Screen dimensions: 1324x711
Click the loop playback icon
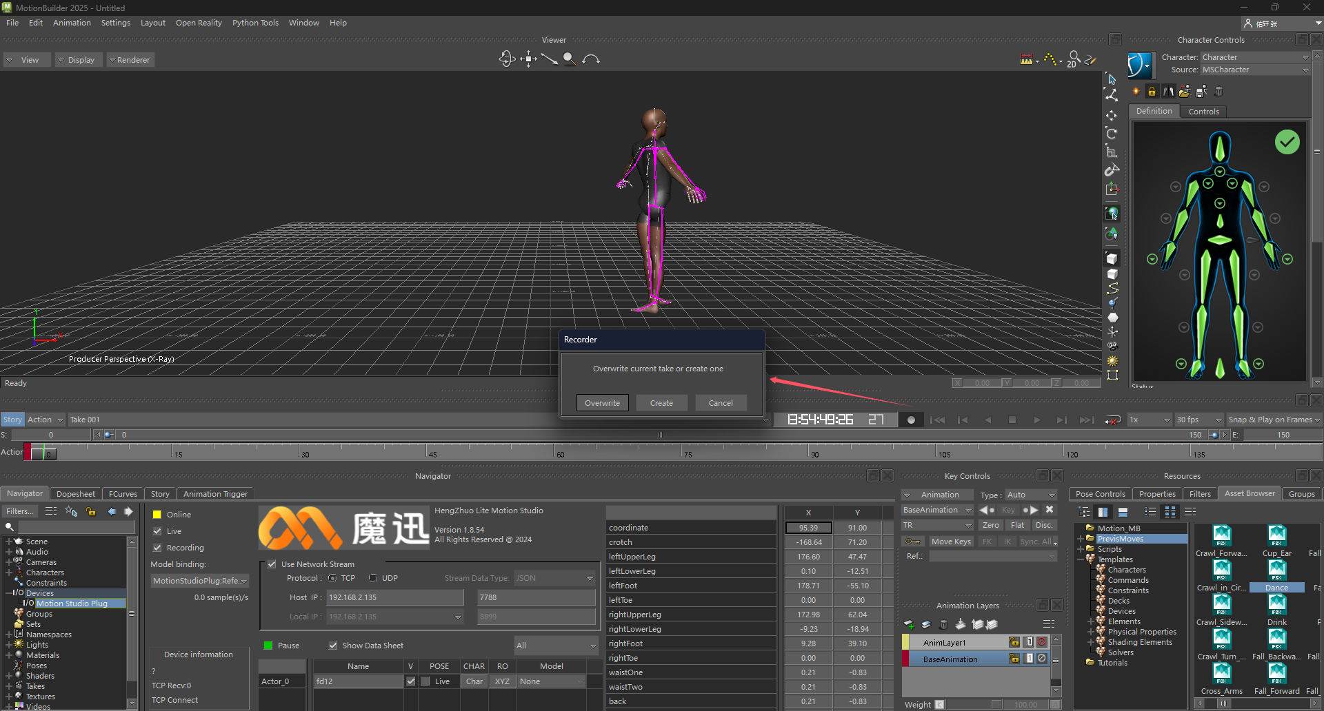point(1112,420)
